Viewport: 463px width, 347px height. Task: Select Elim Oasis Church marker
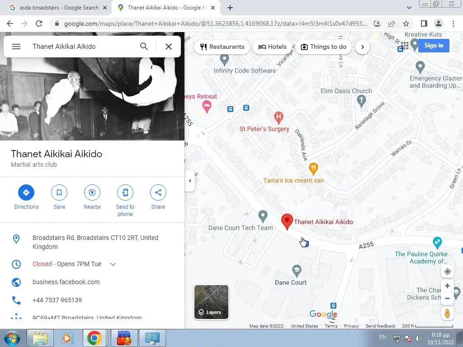pos(361,101)
